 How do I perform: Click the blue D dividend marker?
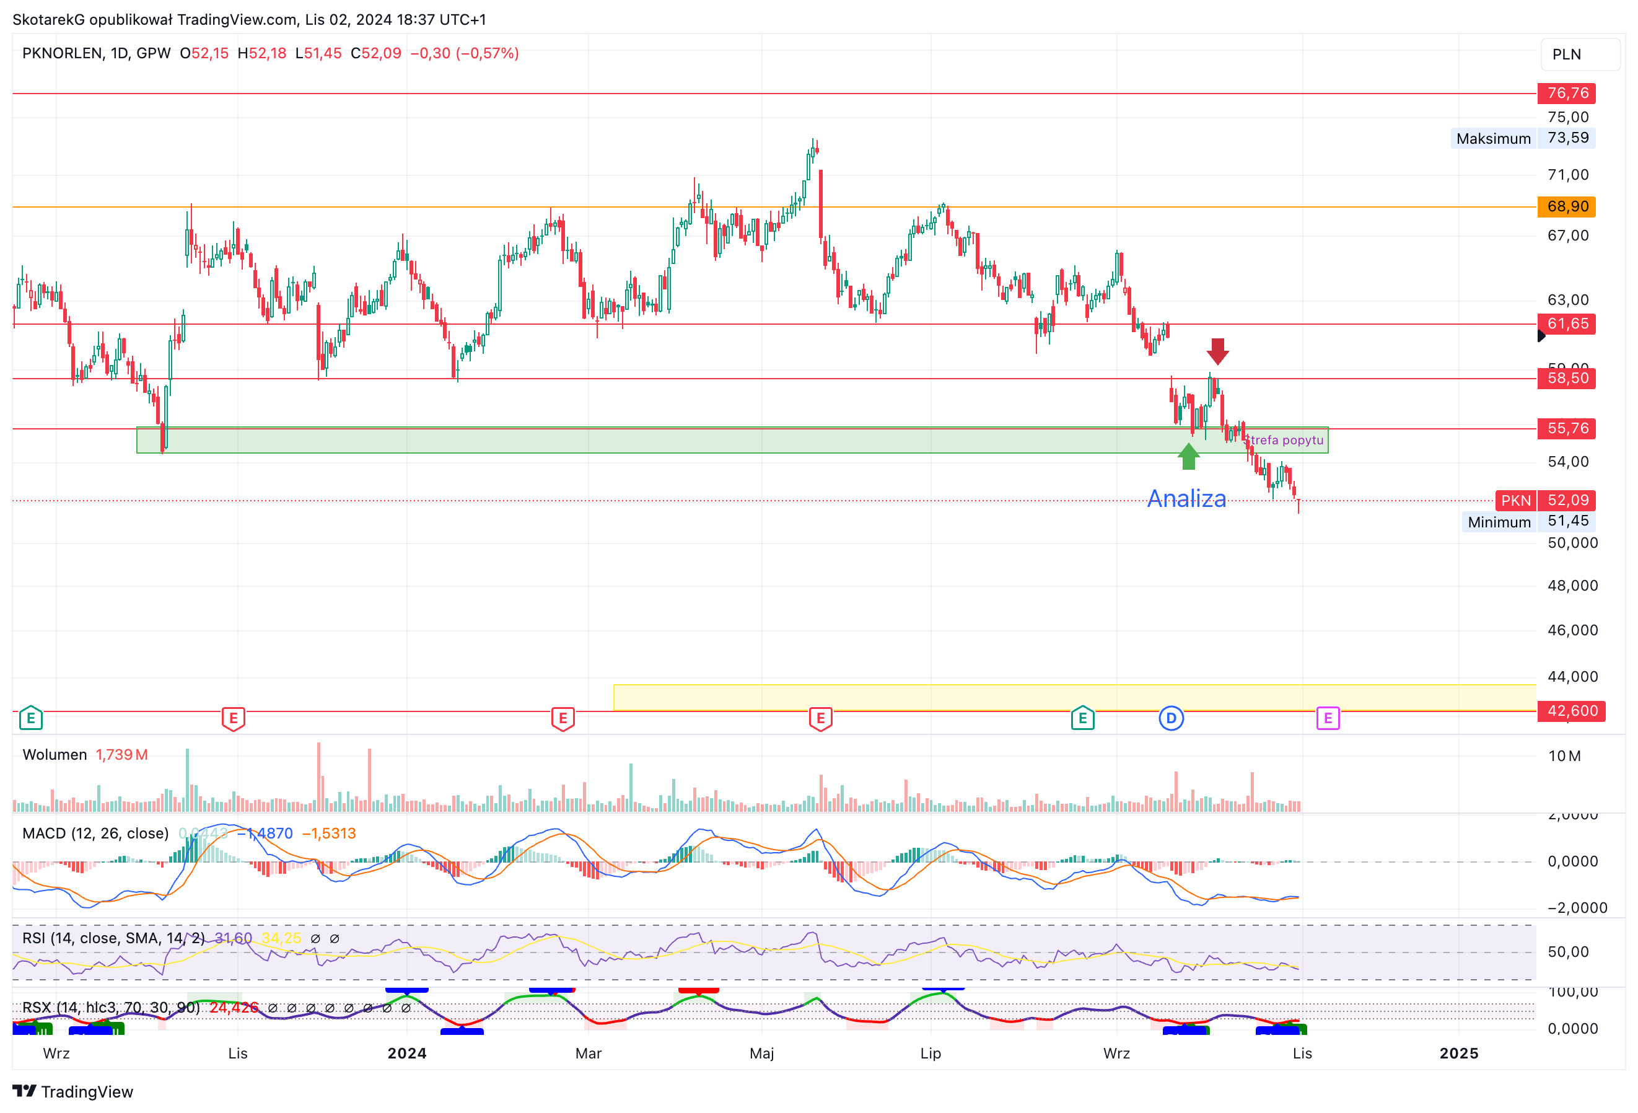pos(1172,718)
